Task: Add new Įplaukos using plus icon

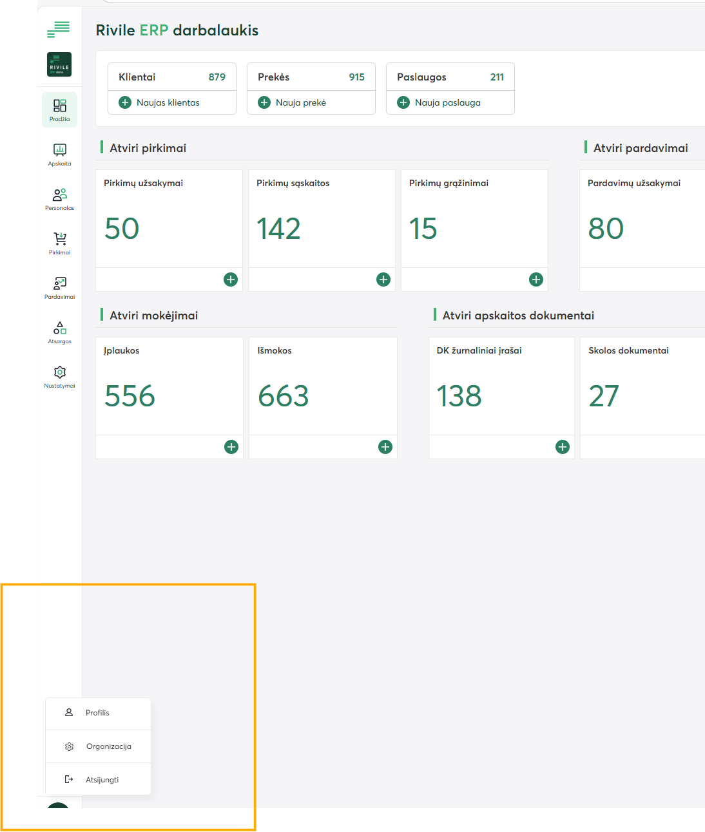Action: coord(231,447)
